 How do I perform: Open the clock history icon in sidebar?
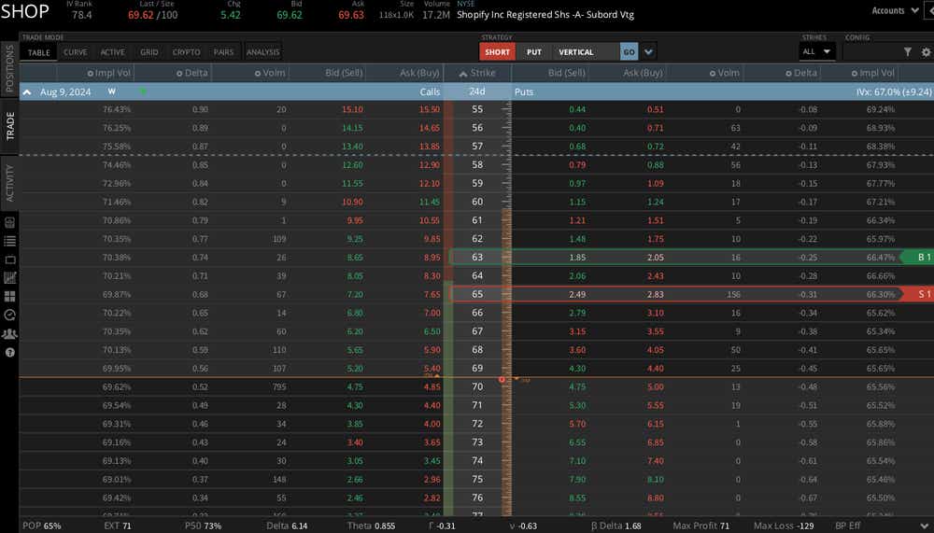coord(9,315)
